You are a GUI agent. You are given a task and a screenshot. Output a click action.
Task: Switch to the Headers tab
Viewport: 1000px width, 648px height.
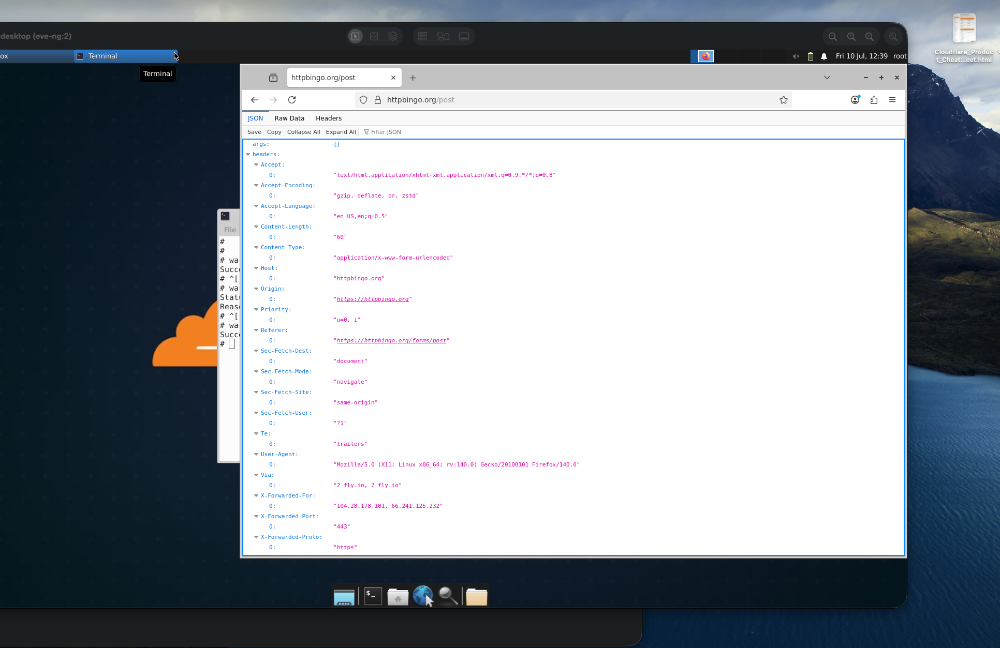coord(329,118)
